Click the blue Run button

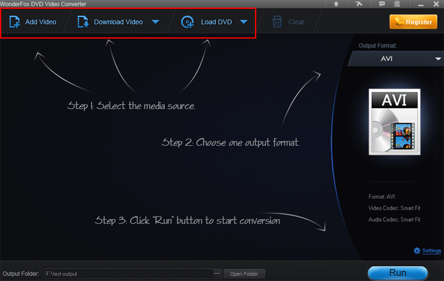tap(398, 273)
